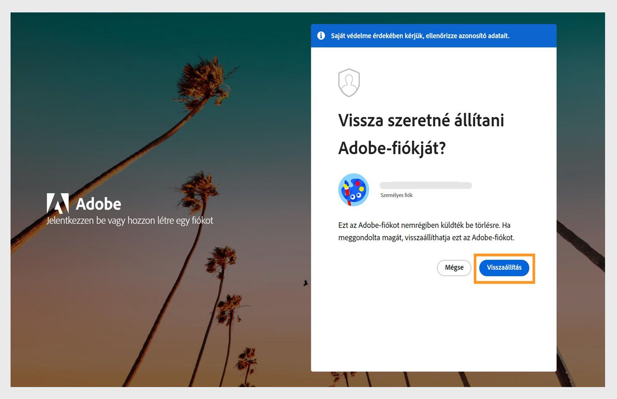Open the account details via the avatar picture
Image resolution: width=617 pixels, height=399 pixels.
click(353, 189)
